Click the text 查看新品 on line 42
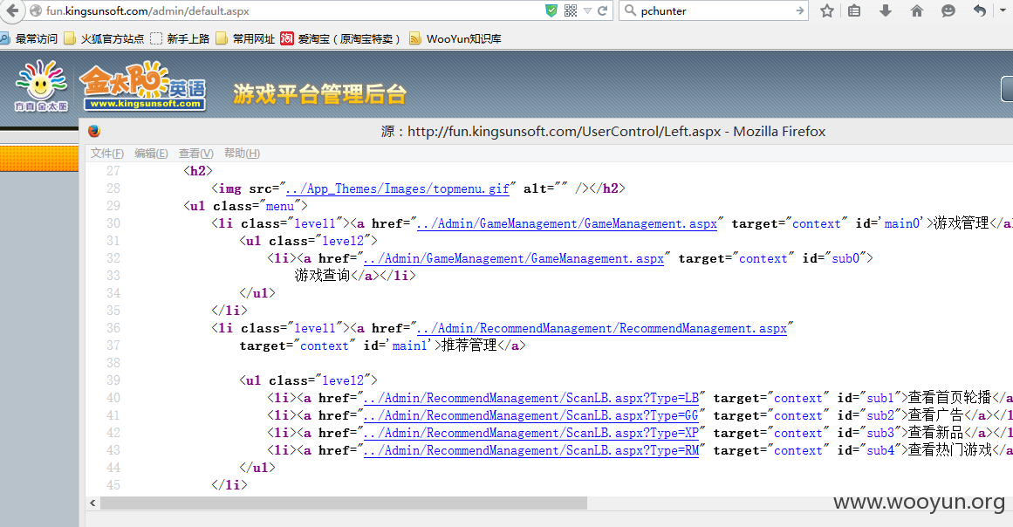This screenshot has height=527, width=1013. coord(936,433)
